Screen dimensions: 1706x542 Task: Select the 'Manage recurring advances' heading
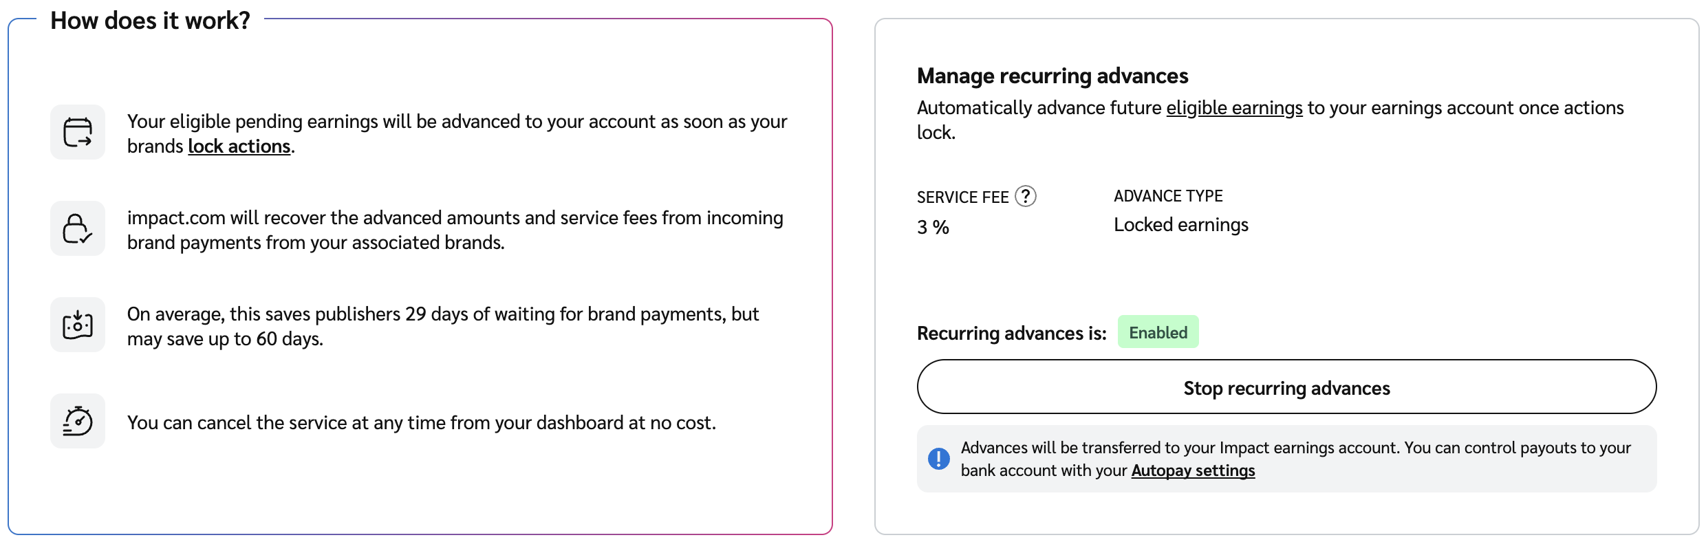1052,76
